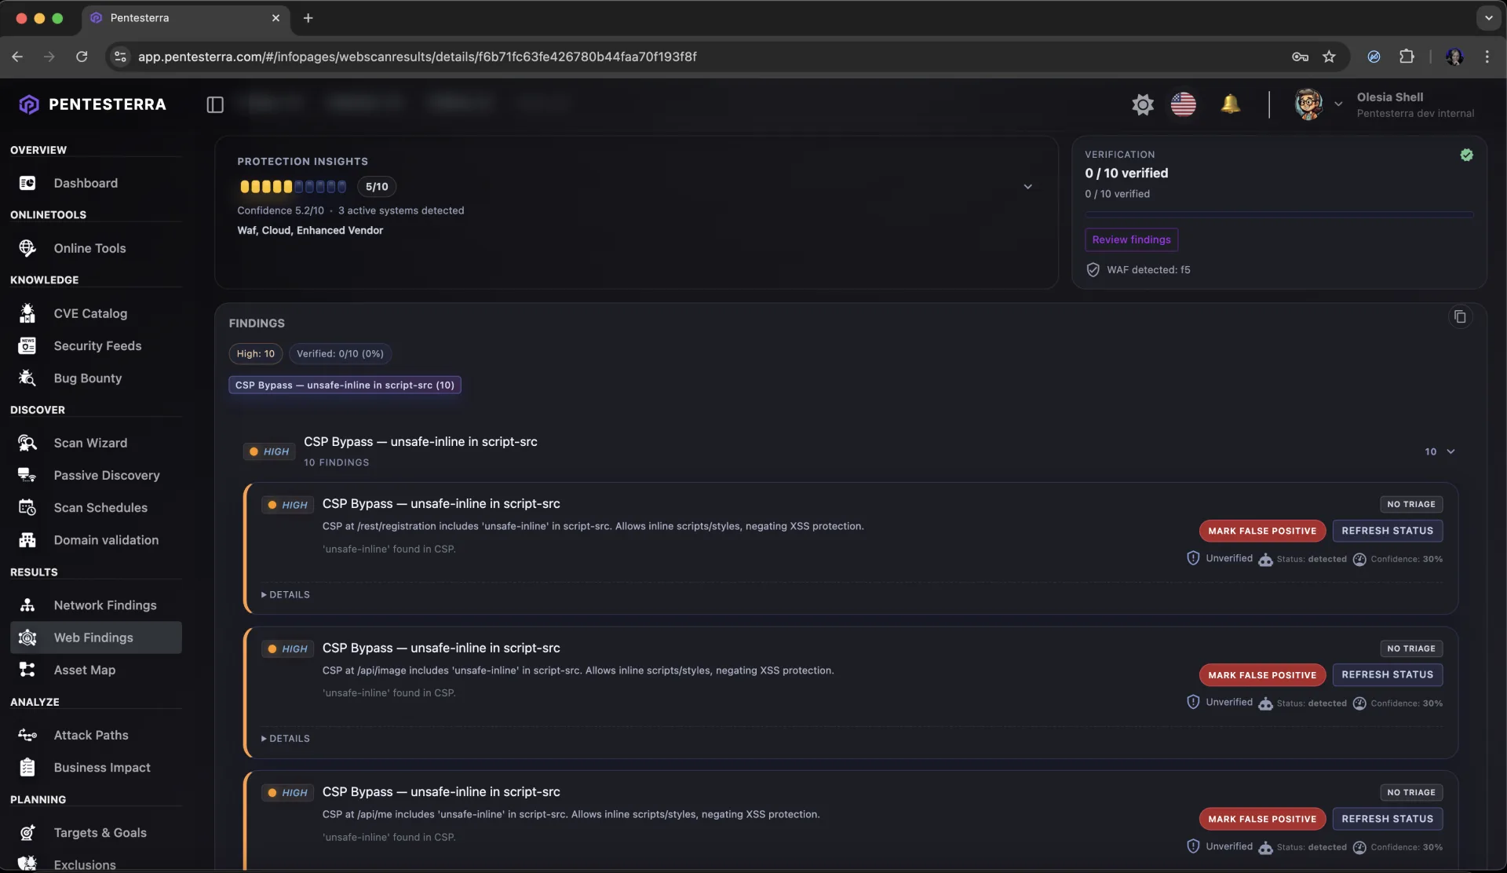The width and height of the screenshot is (1507, 873).
Task: Click the Bug Bounty bug icon
Action: (27, 378)
